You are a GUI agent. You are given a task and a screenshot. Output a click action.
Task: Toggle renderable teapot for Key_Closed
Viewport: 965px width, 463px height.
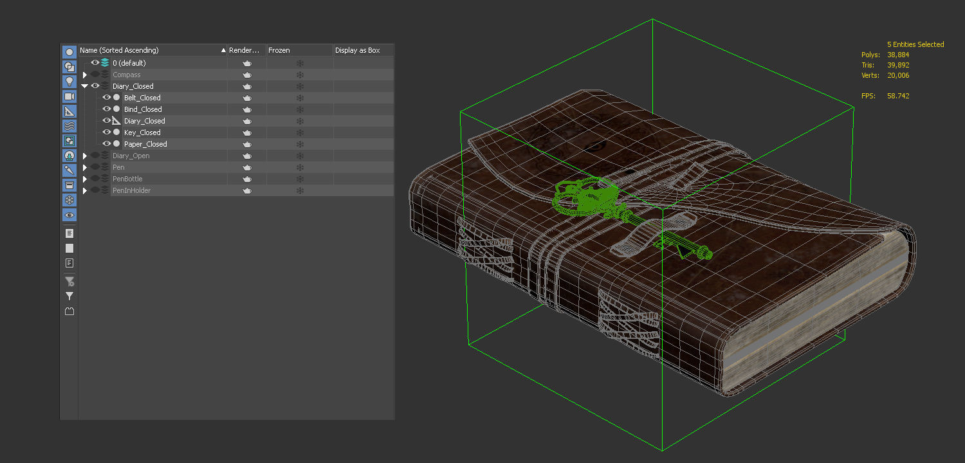tap(247, 132)
